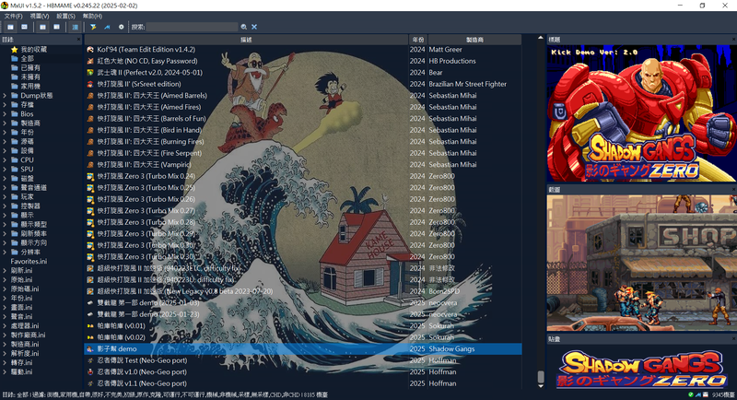Select the 製作廠商.ini tree item
Screen dimensions: 737x400
29,335
